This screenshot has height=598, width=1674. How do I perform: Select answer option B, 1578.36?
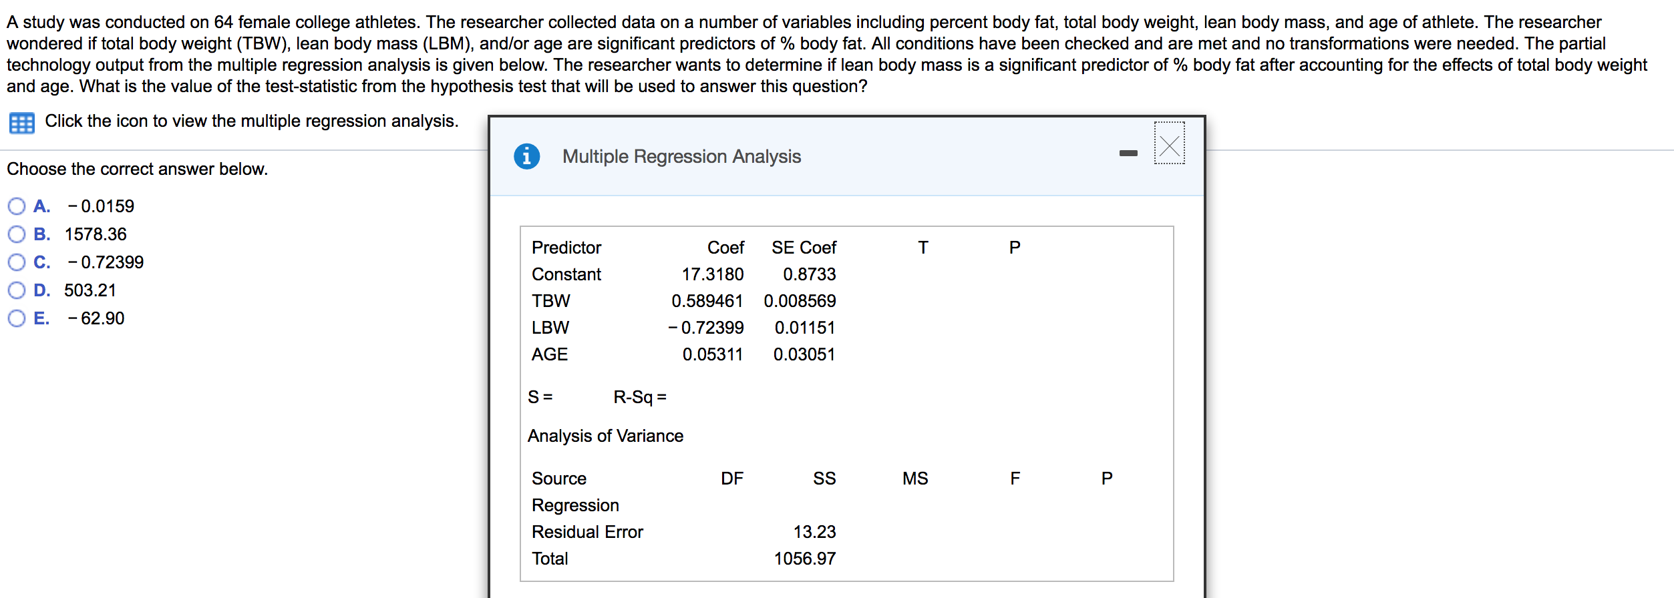[x=17, y=234]
